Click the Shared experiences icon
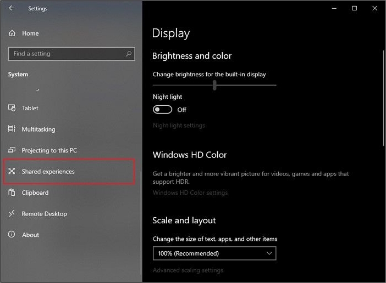Screen dimensions: 386x283 tap(12, 172)
